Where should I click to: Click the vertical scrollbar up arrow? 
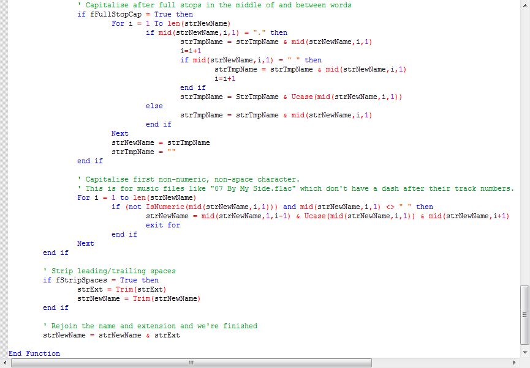click(525, 5)
